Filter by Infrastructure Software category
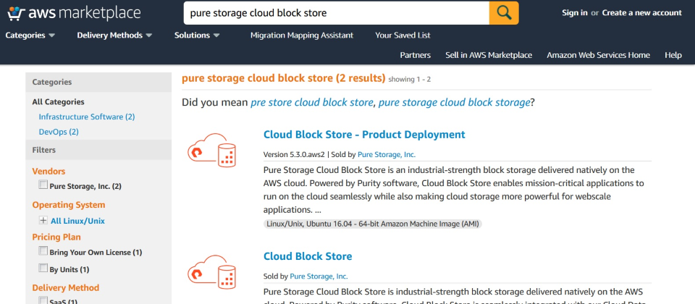The width and height of the screenshot is (695, 304). click(x=86, y=117)
